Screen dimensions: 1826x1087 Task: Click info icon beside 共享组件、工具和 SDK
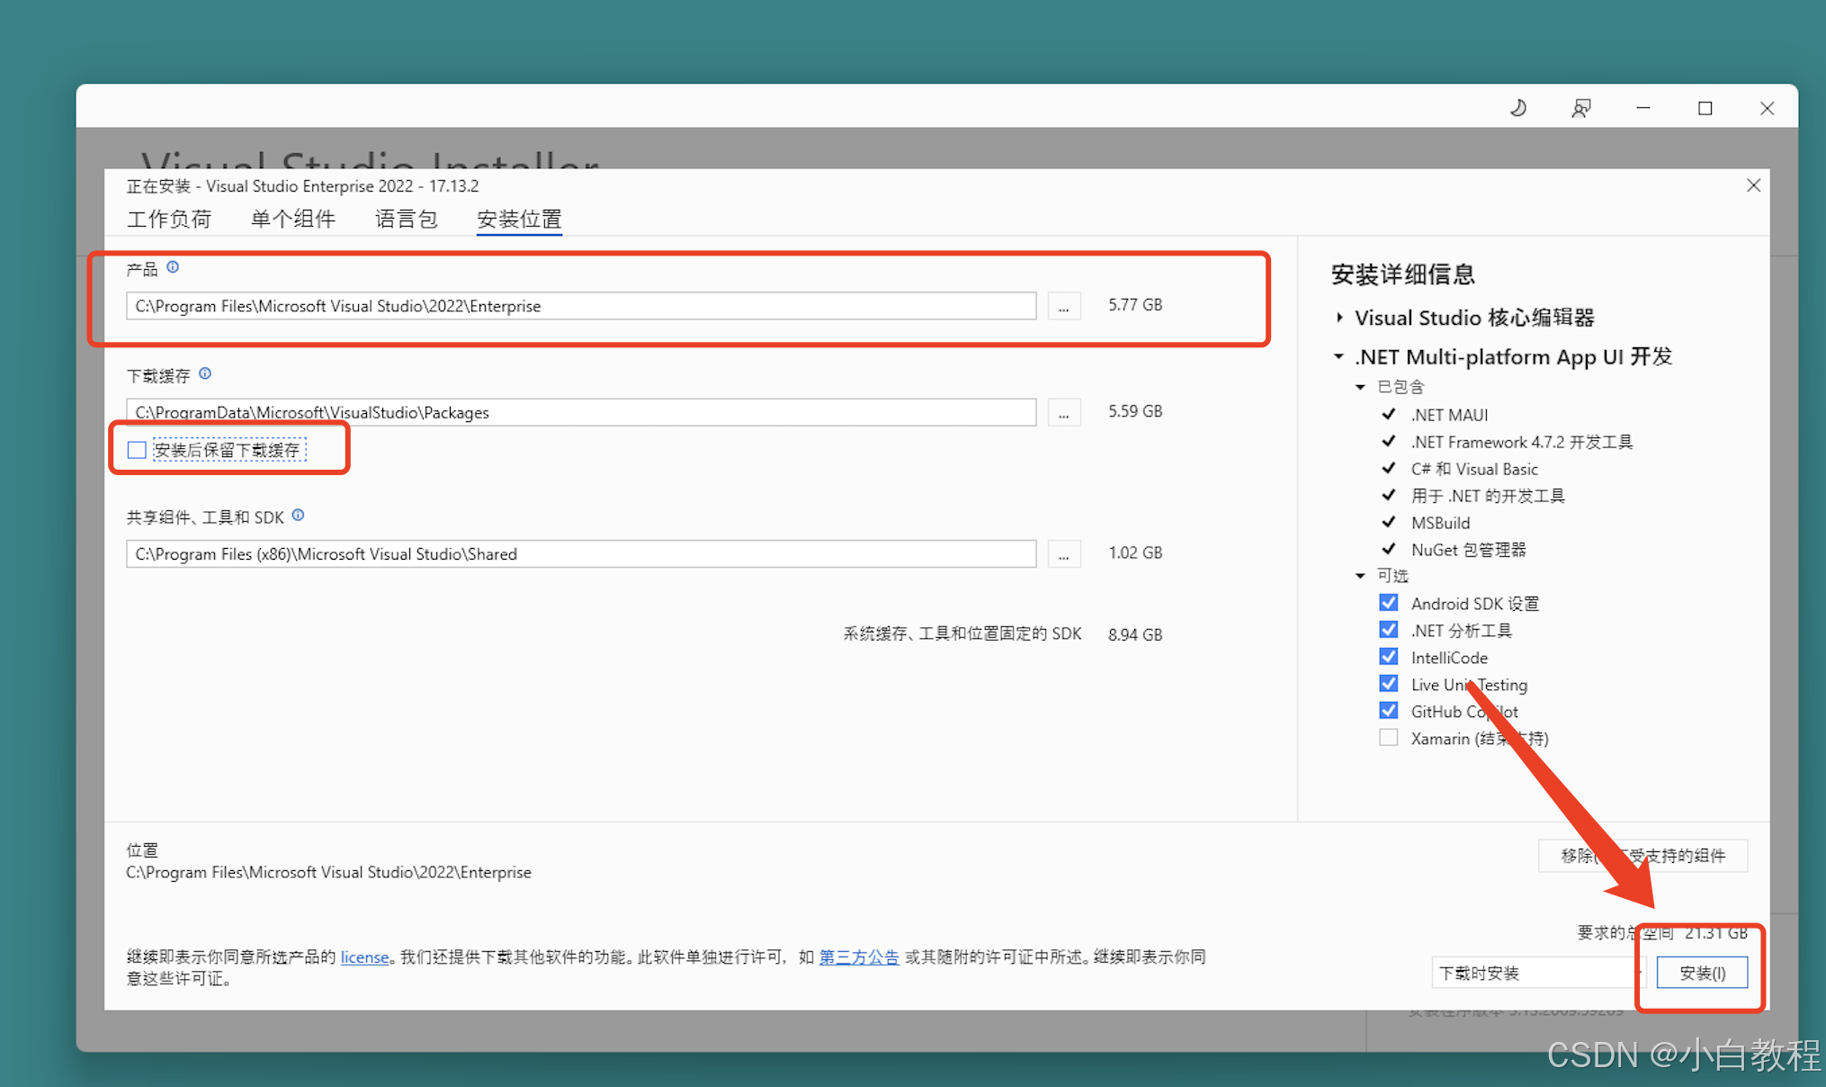(299, 516)
